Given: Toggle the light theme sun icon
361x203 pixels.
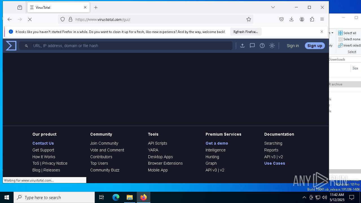Looking at the screenshot, I should coord(272,46).
